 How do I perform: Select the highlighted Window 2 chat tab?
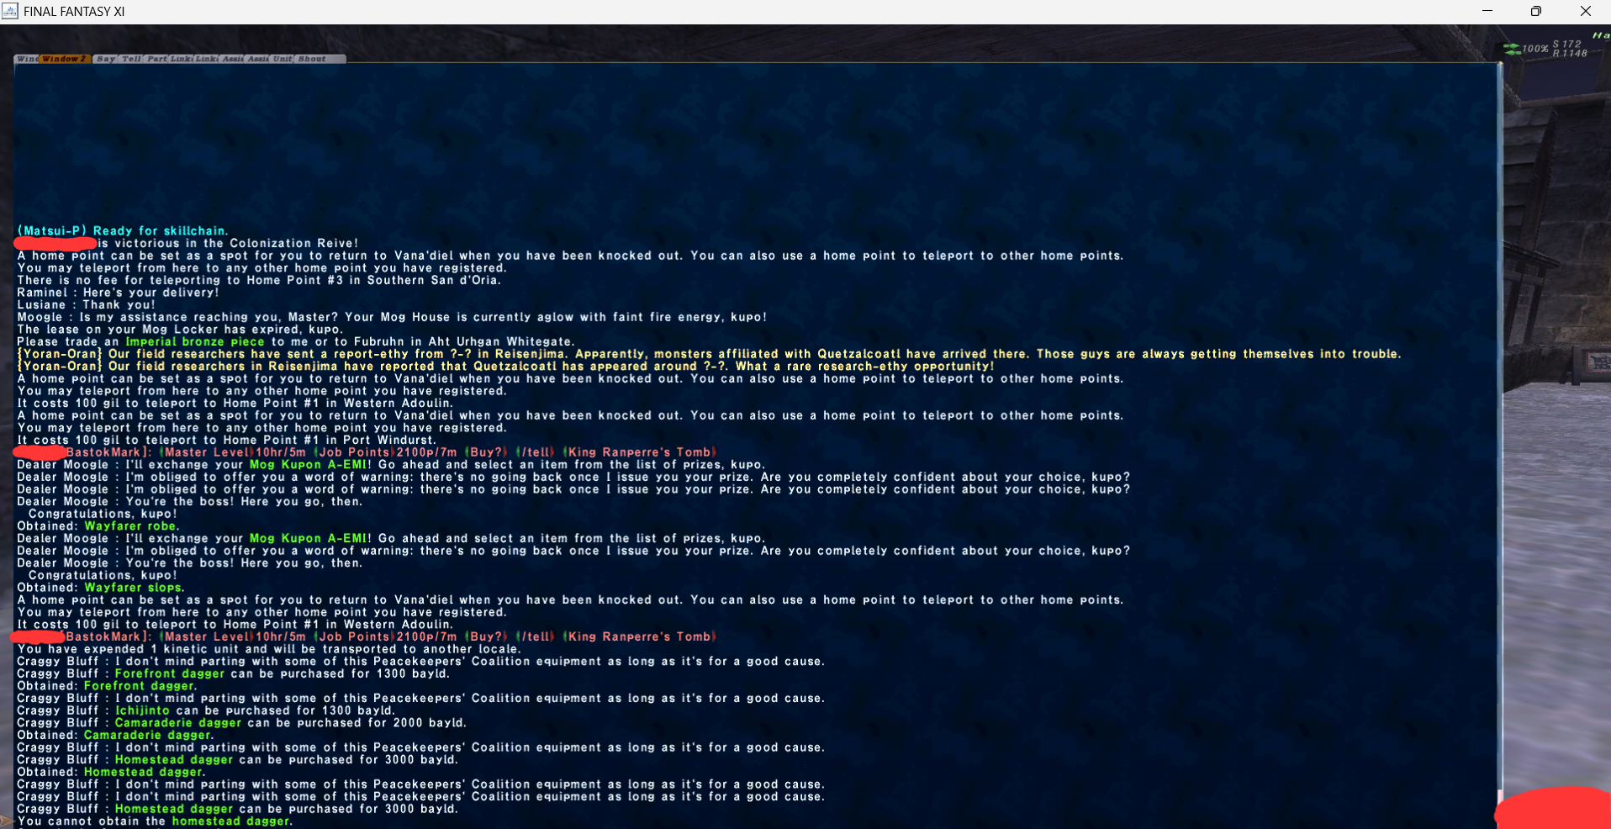(x=65, y=59)
